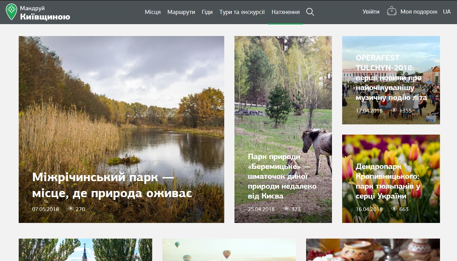The height and width of the screenshot is (261, 457).
Task: Click view count 373
Action: coord(296,209)
